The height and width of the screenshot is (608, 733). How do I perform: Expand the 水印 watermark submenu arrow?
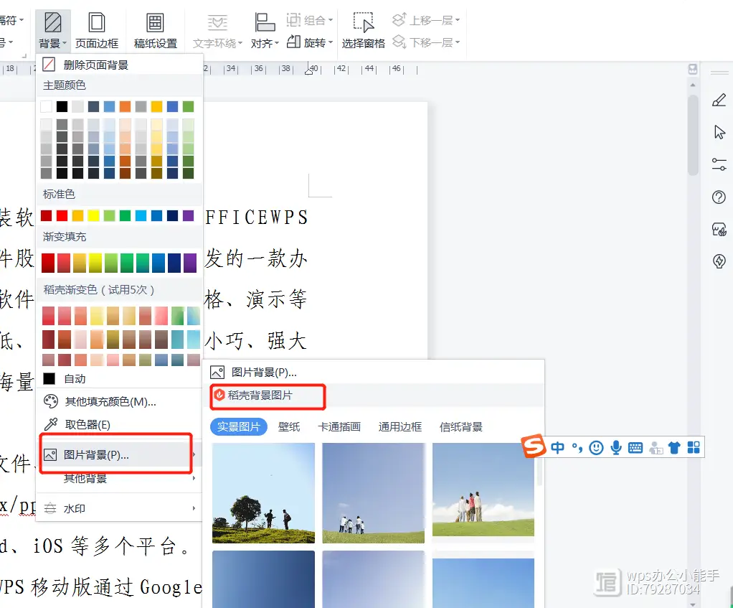(x=194, y=508)
